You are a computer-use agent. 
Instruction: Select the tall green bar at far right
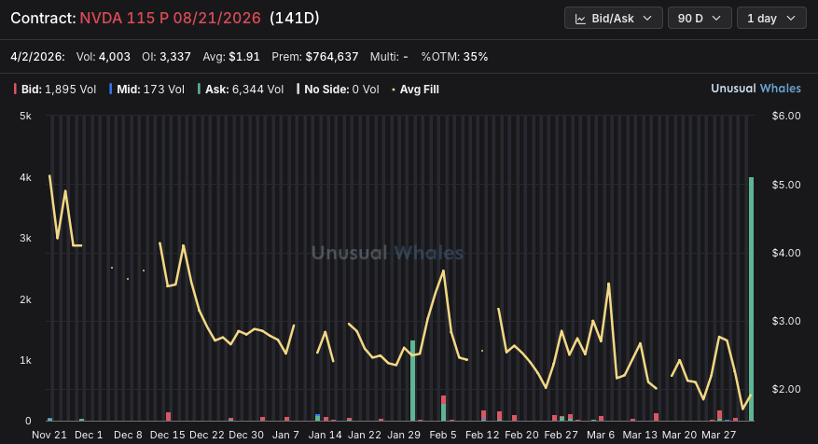tap(751, 299)
